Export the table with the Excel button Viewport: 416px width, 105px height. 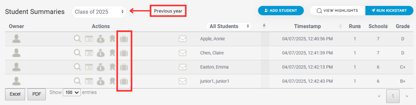(x=15, y=94)
